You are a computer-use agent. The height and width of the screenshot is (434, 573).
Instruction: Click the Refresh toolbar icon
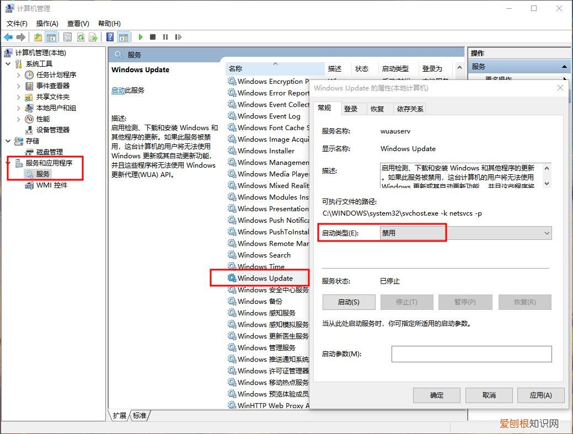(81, 37)
